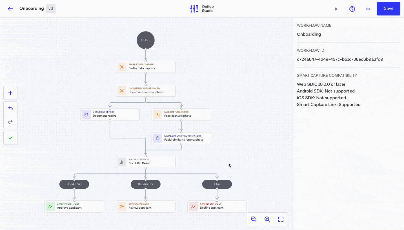The image size is (404, 230).
Task: Click the Save button
Action: pyautogui.click(x=388, y=9)
